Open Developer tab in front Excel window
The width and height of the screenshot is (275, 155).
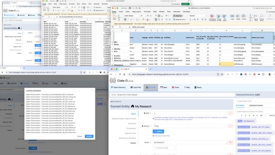[187, 11]
